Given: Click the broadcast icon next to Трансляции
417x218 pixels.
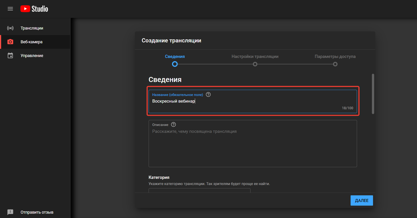Looking at the screenshot, I should [x=10, y=28].
